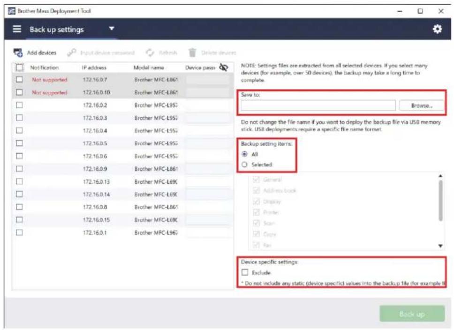Click the Delete devices trash icon
Screen dimensions: 454x330
(192, 52)
